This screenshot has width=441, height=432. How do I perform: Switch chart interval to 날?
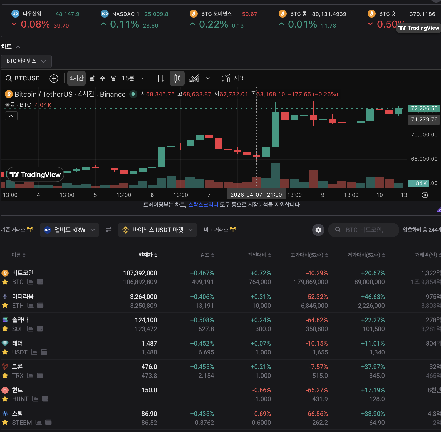[92, 78]
